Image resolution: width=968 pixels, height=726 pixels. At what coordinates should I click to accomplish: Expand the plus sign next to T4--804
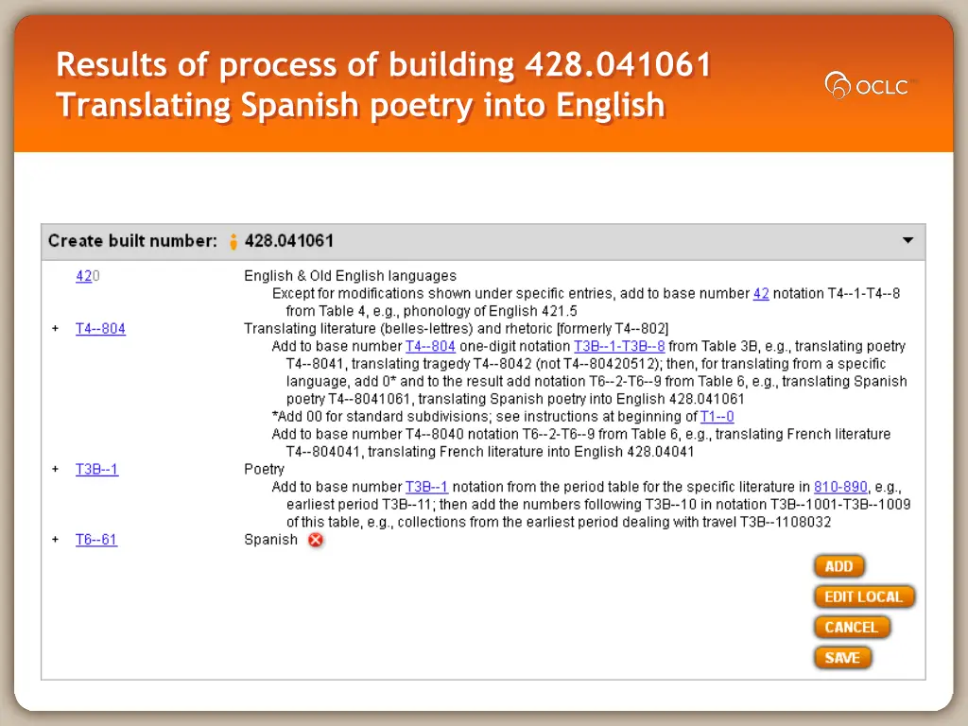pos(55,329)
